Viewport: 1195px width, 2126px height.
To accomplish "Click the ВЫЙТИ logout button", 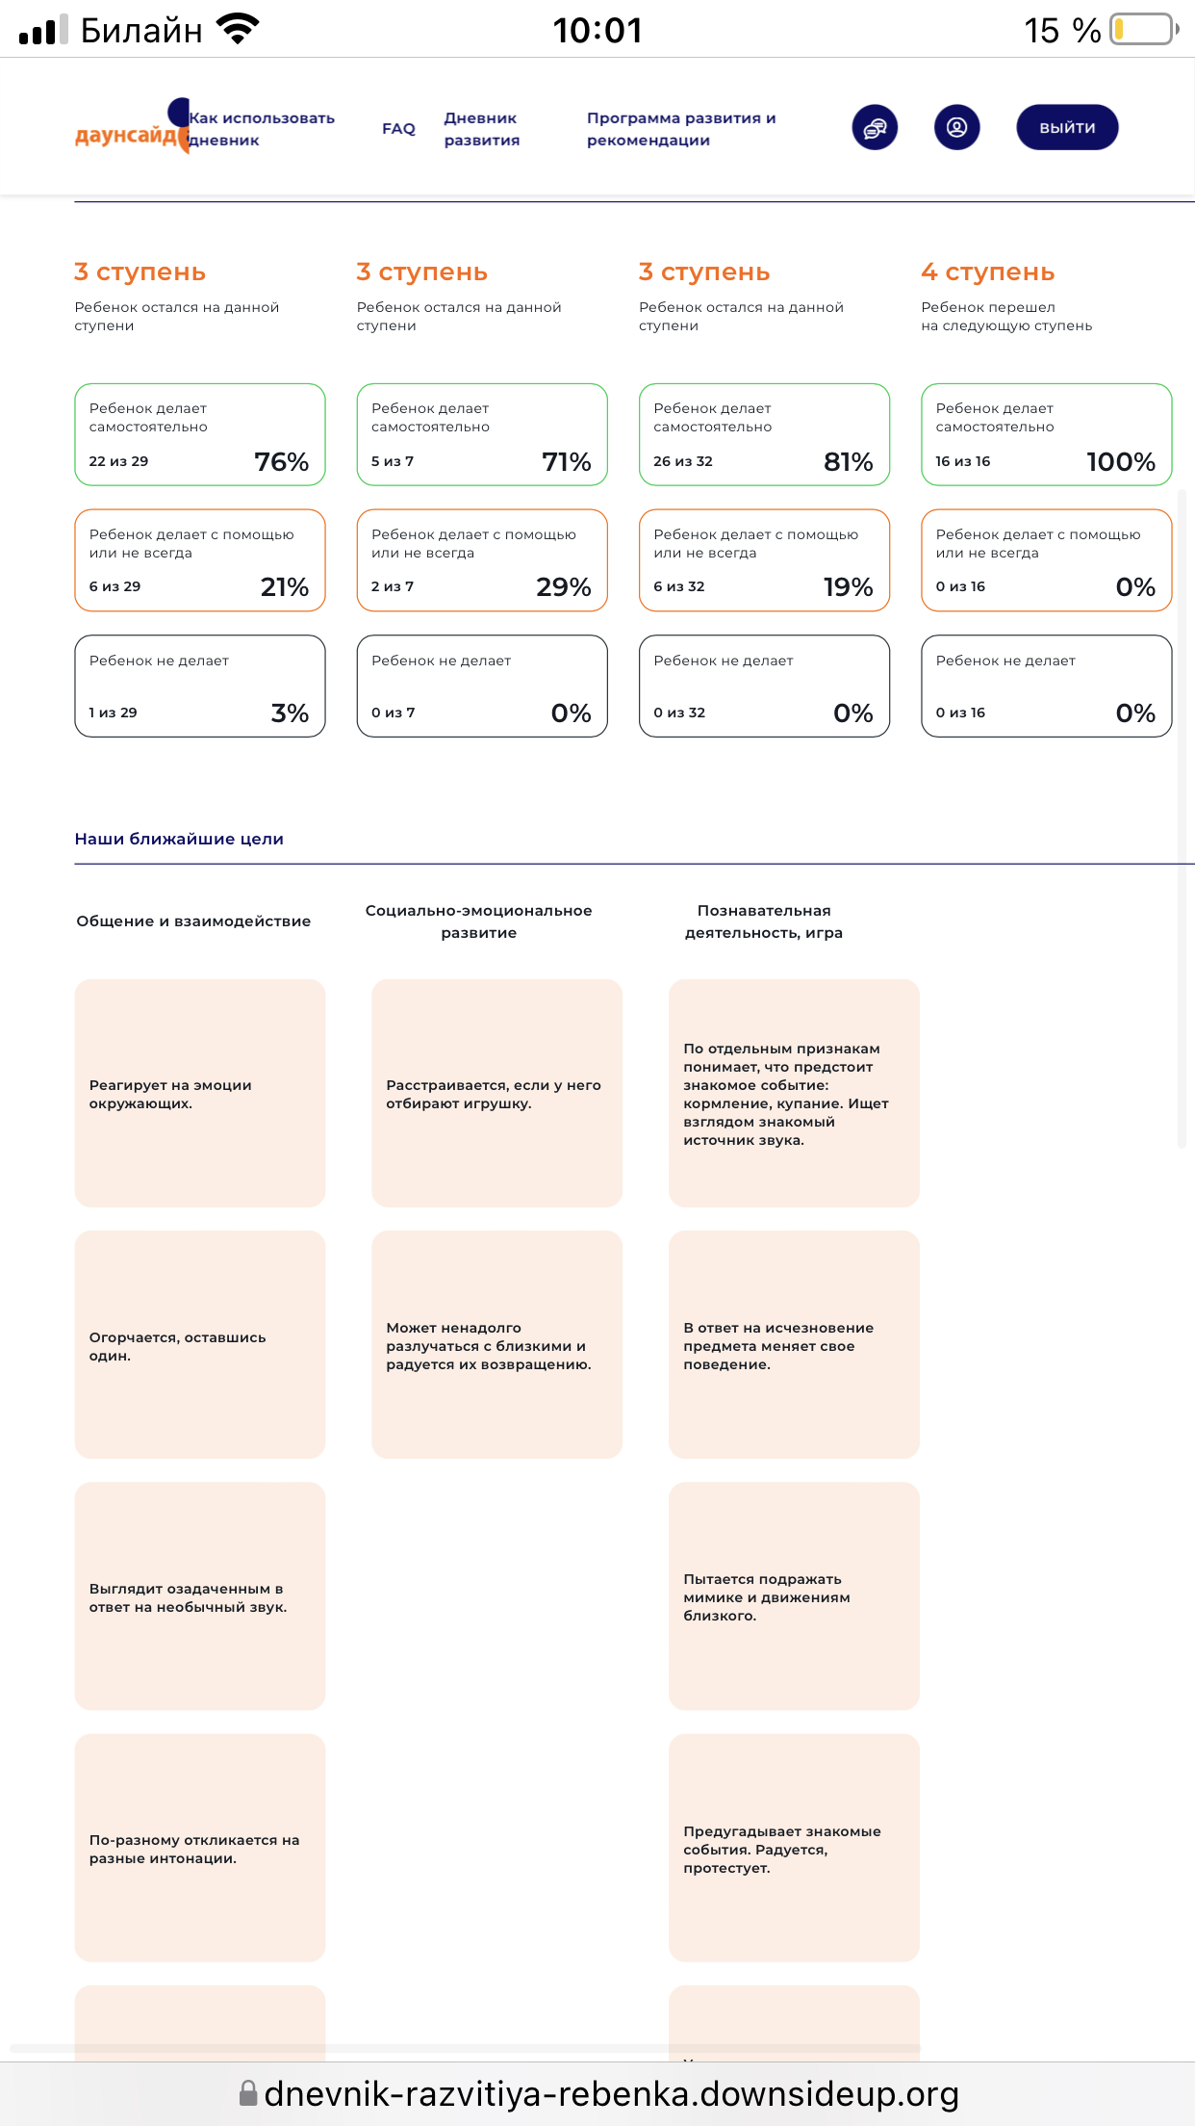I will (1067, 127).
